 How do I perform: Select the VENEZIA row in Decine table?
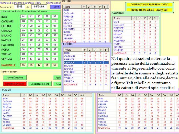pyautogui.click(x=85, y=39)
